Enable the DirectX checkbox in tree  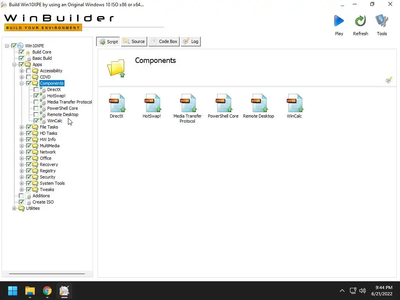(36, 89)
